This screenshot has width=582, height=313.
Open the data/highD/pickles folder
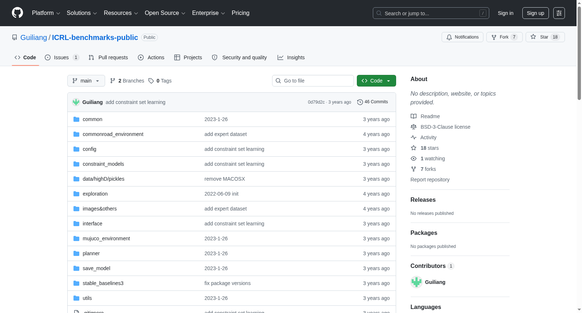103,179
